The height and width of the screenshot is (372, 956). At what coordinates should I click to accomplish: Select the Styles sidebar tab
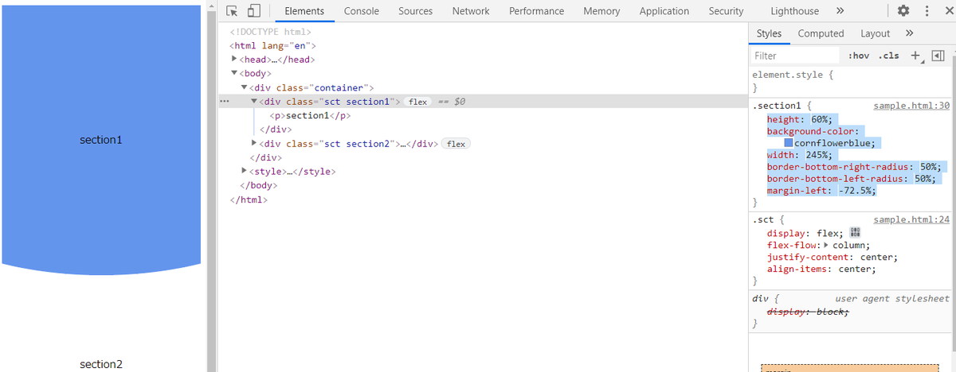pos(770,33)
